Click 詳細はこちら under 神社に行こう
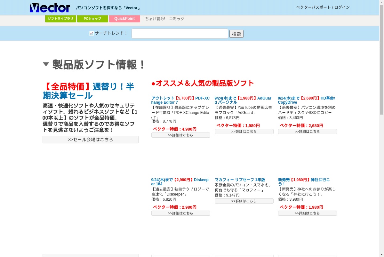This screenshot has width=384, height=257. (308, 213)
